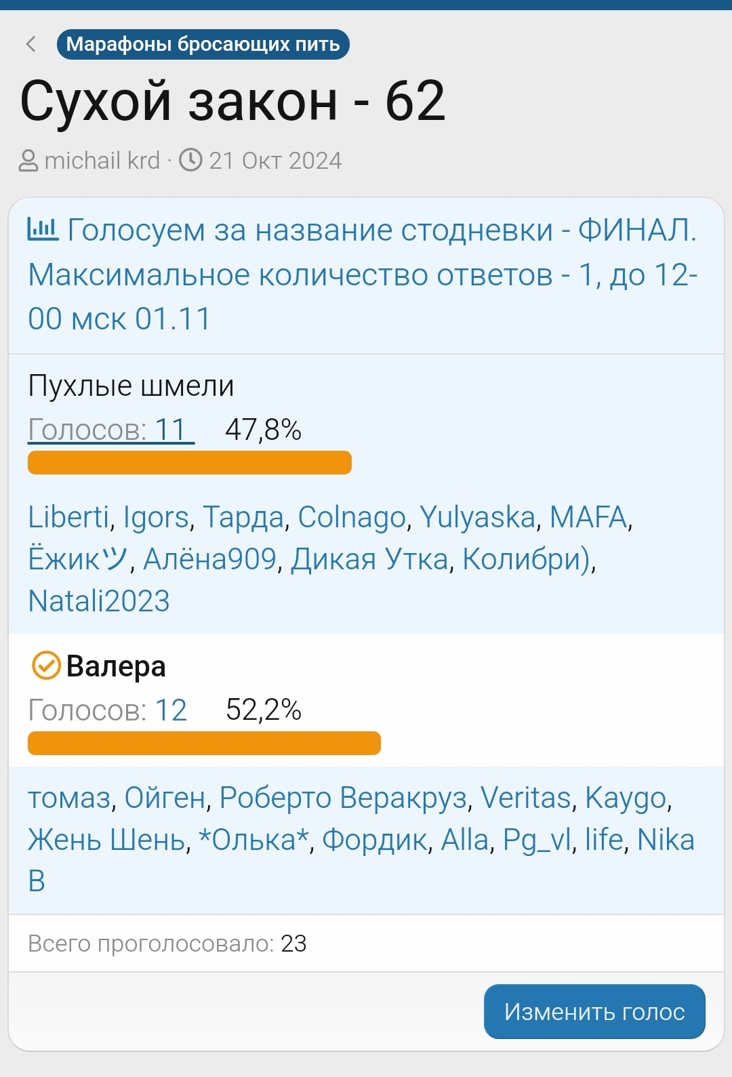The width and height of the screenshot is (732, 1077).
Task: Open voter Natali2023's profile
Action: click(x=99, y=601)
